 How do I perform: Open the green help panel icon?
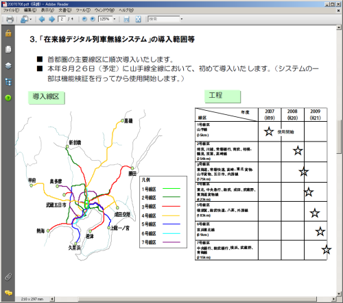point(8,98)
